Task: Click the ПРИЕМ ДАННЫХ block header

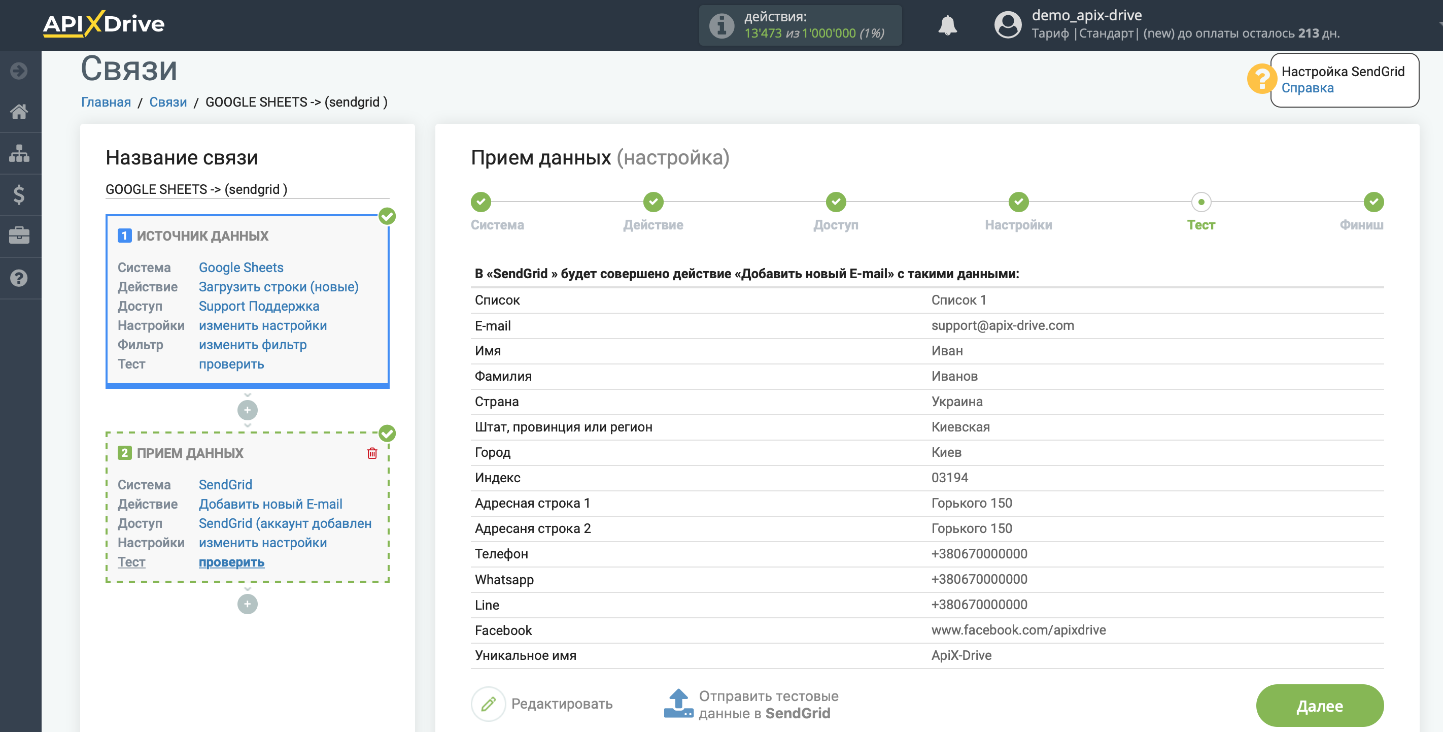Action: point(181,453)
